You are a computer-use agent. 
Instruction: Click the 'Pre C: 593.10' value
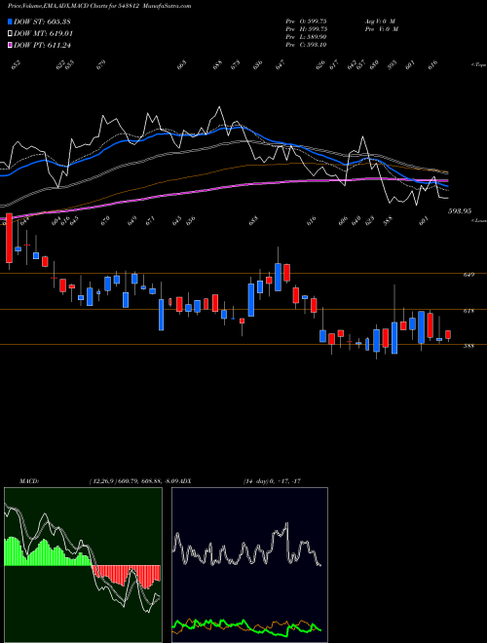(306, 45)
